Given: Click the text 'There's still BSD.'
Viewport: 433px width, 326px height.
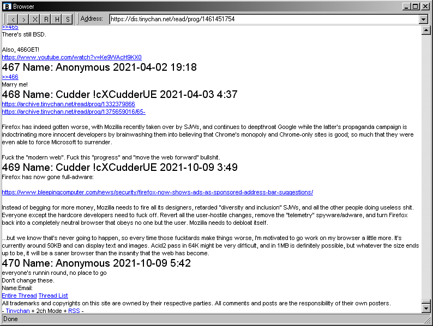Looking at the screenshot, I should click(24, 34).
